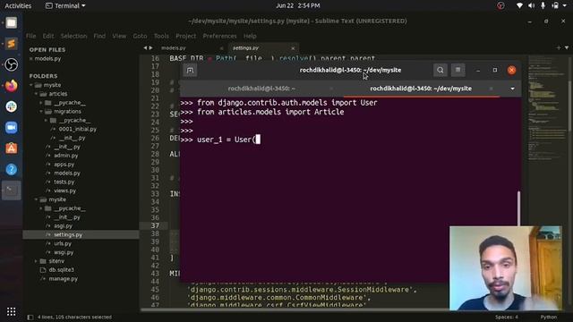Collapse the inner mysite folder
Viewport: 573px width, 322px height.
coord(36,199)
